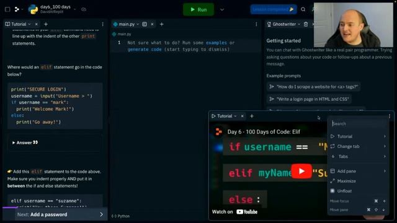397x223 pixels.
Task: Open the Ghostwriter tab dropdown chevron
Action: click(x=299, y=24)
